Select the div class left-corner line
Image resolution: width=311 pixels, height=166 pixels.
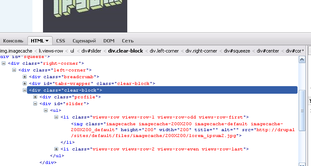click(x=55, y=70)
